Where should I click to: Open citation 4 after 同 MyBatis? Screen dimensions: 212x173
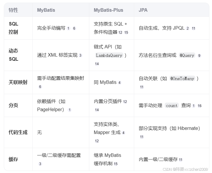point(120,82)
